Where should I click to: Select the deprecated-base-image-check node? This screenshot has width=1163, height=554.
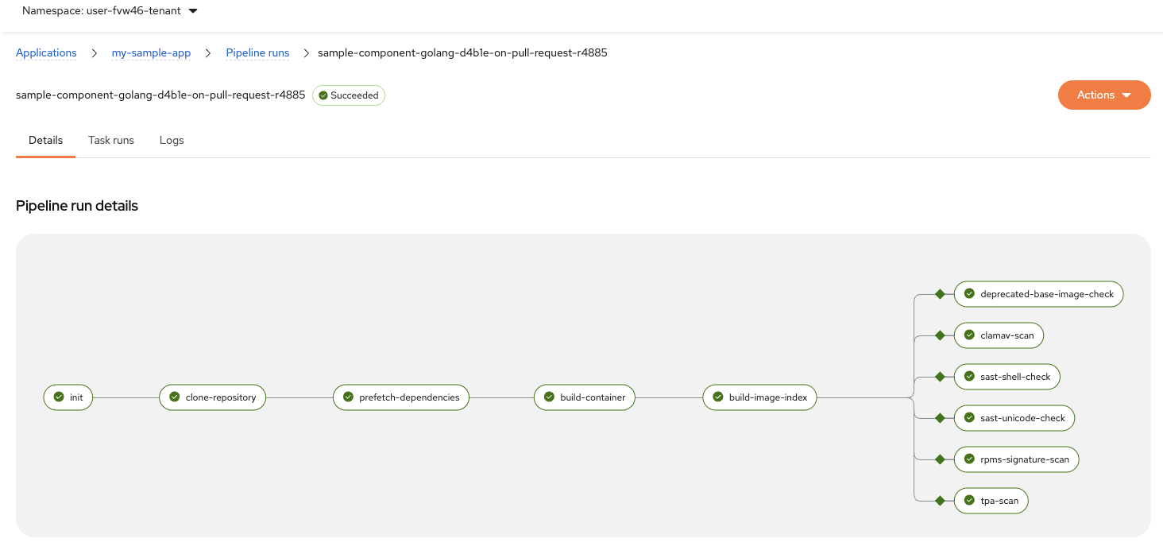pyautogui.click(x=1039, y=294)
